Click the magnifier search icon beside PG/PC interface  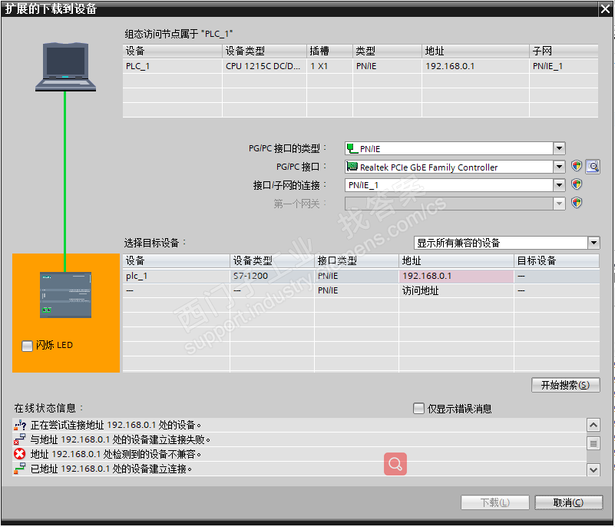[593, 167]
